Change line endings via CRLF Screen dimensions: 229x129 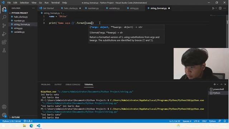point(204,121)
